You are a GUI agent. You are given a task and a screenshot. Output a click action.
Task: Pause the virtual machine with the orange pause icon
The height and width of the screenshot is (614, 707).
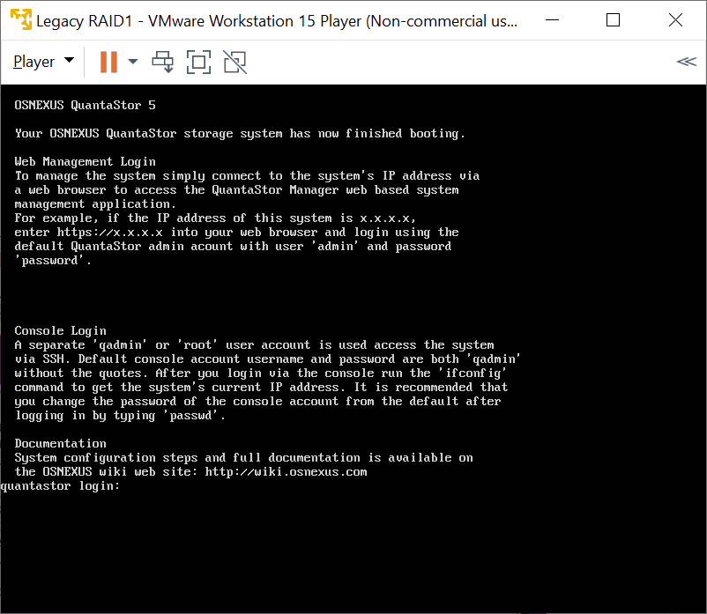[108, 62]
